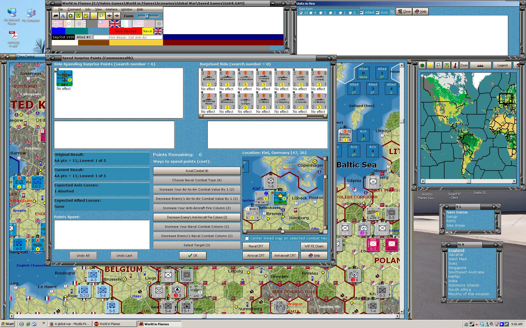Viewport: 526px width, 328px height.
Task: Select the United States flag in country row
Action: pos(138,24)
